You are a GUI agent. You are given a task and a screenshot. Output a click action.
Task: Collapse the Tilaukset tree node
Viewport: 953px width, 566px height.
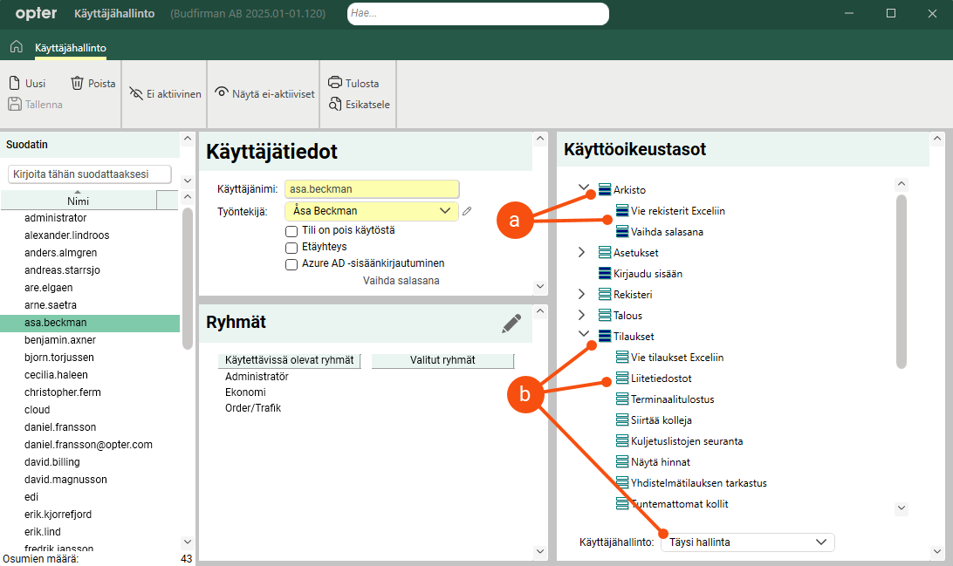tap(583, 336)
